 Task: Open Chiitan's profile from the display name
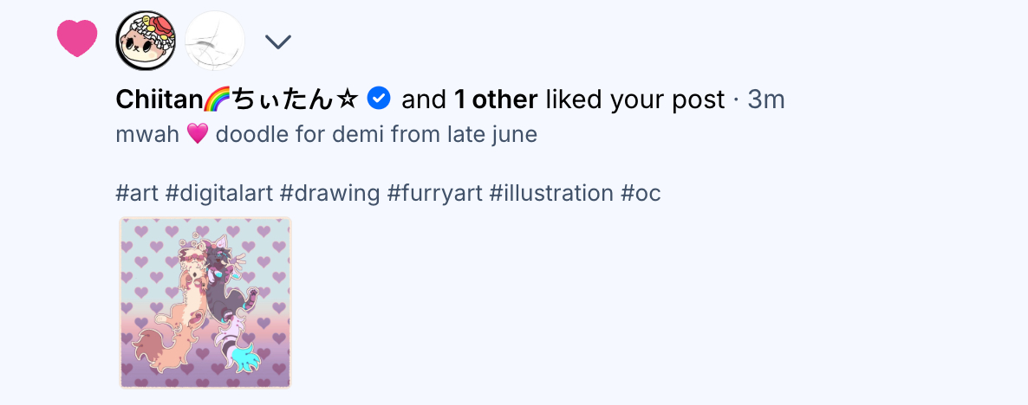(158, 100)
